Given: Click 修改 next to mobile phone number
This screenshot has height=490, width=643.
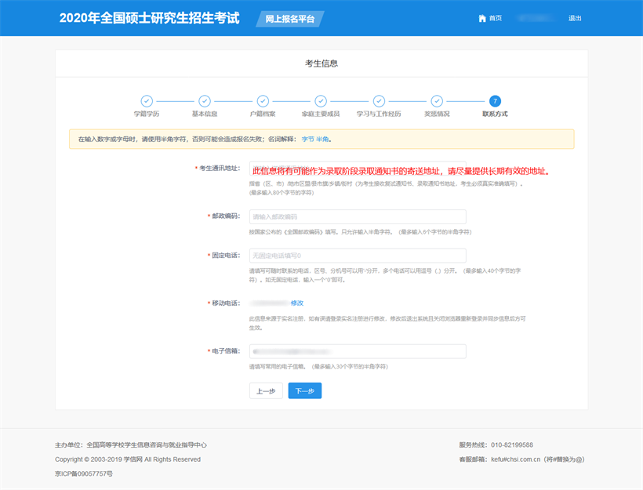Looking at the screenshot, I should pos(297,303).
